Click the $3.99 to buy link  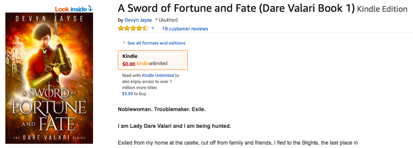134,93
